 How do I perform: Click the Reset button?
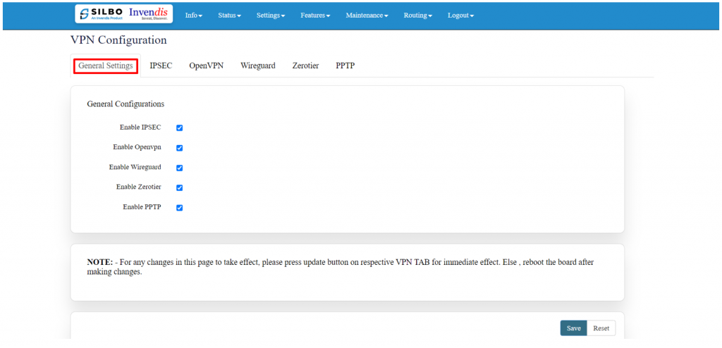click(601, 328)
